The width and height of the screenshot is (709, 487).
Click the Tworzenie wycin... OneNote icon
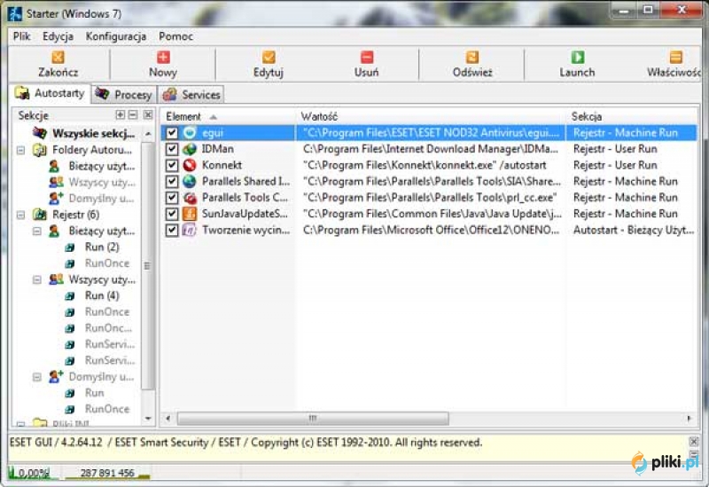coord(190,230)
